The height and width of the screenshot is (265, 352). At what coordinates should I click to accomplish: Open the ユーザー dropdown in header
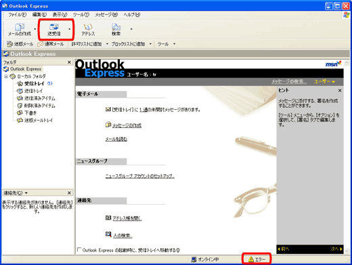pyautogui.click(x=324, y=81)
